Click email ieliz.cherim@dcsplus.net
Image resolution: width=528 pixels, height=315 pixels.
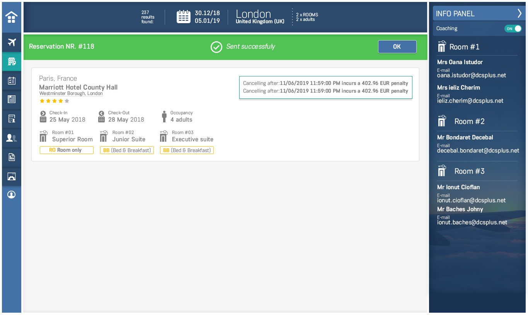[x=470, y=101]
